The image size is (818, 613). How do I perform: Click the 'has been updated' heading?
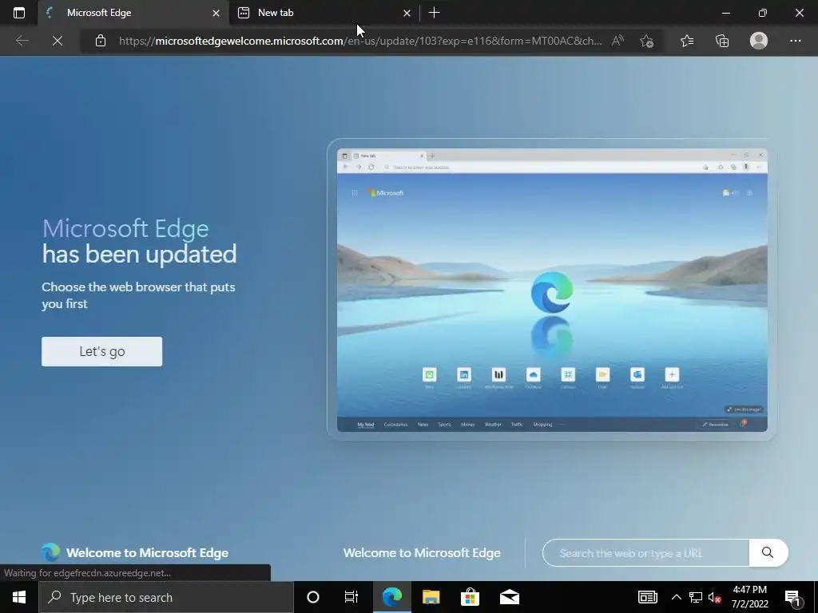tap(139, 255)
